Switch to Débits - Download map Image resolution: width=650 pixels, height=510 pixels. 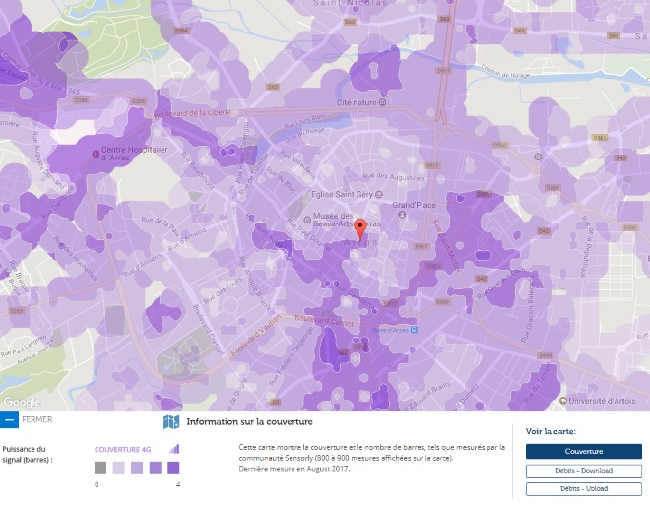point(583,471)
